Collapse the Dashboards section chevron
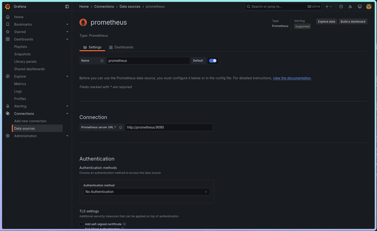 click(67, 39)
